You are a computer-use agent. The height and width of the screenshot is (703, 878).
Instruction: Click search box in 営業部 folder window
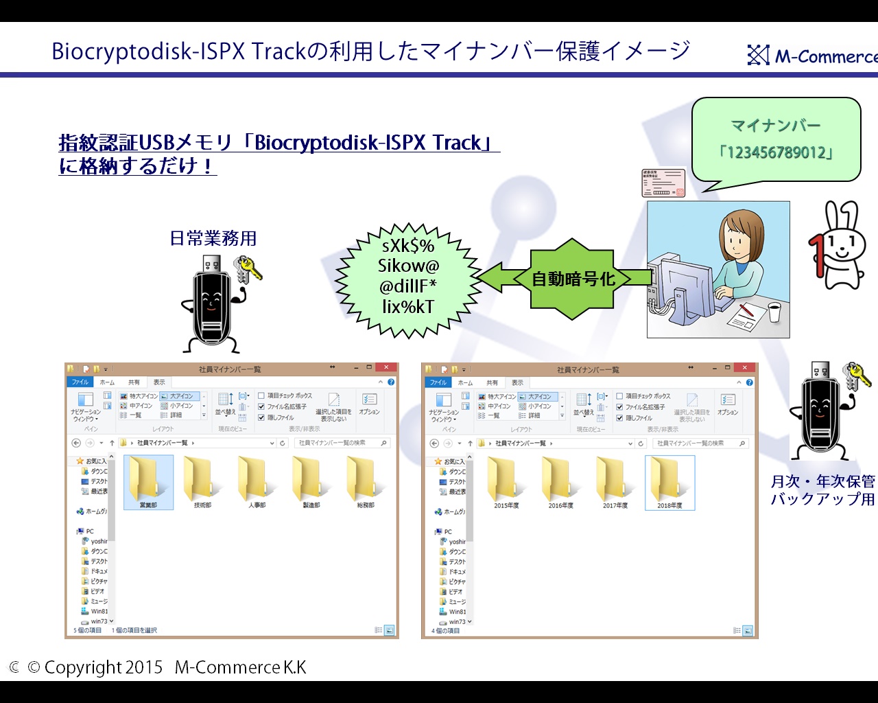click(x=342, y=443)
